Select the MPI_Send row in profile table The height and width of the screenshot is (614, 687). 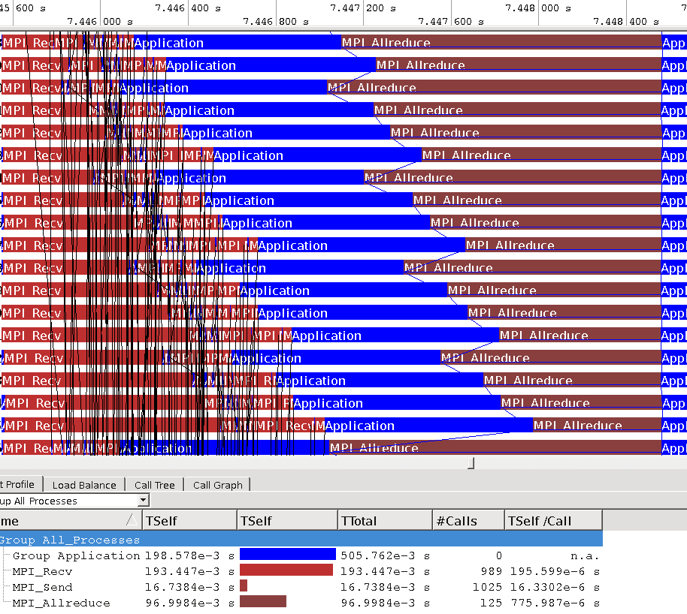pos(301,587)
